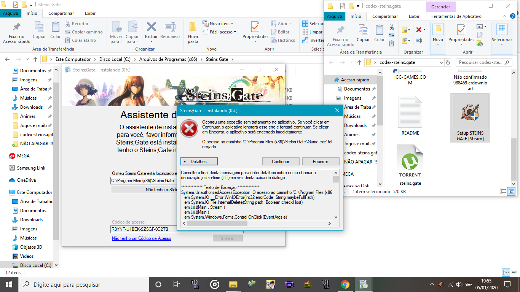The height and width of the screenshot is (292, 520).
Task: Create a Nova pasta in Steins Gate window
Action: tap(193, 33)
